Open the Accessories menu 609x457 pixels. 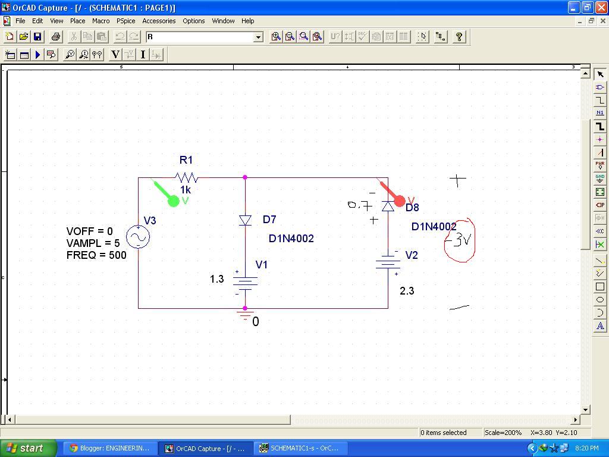159,21
